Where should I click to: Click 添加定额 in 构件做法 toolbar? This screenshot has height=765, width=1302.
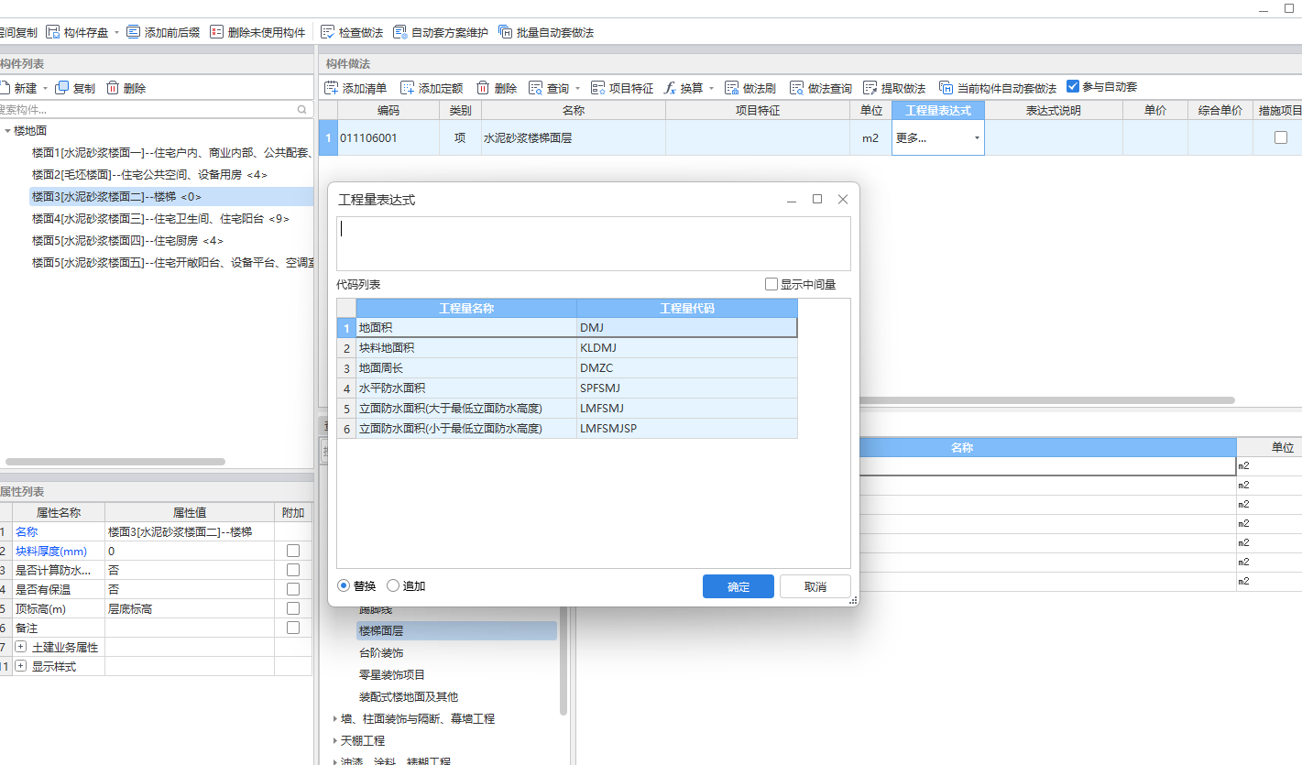pos(432,88)
